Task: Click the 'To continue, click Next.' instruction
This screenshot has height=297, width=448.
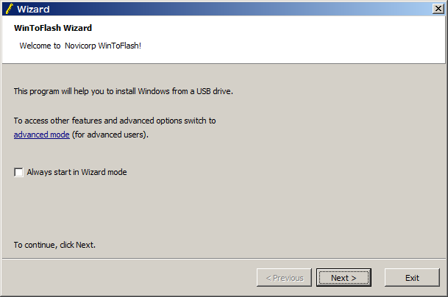Action: pyautogui.click(x=54, y=245)
